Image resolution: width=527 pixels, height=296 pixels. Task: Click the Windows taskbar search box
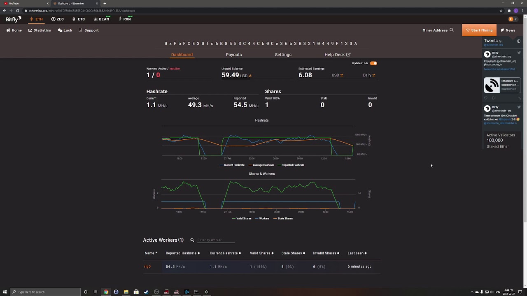click(x=45, y=292)
